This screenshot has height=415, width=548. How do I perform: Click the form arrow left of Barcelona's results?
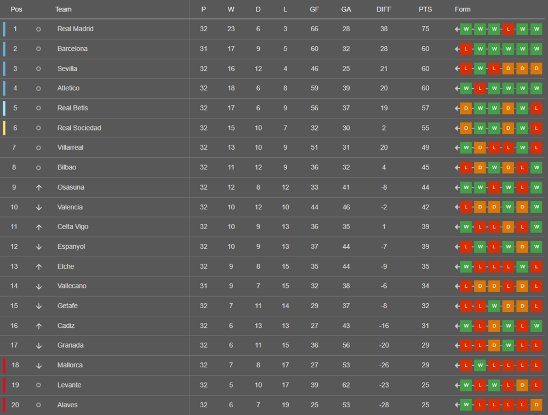pos(456,49)
